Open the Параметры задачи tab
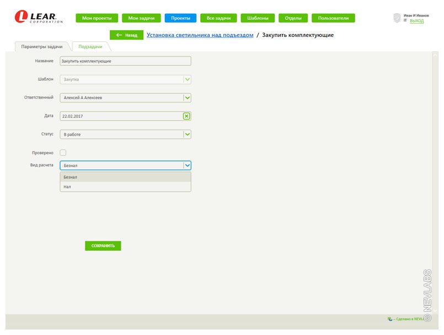The width and height of the screenshot is (444, 335). [x=42, y=47]
